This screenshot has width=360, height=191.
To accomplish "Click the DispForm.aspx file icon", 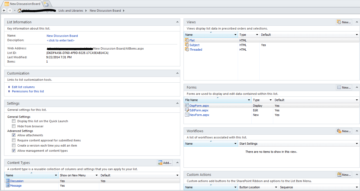I will (x=187, y=106).
